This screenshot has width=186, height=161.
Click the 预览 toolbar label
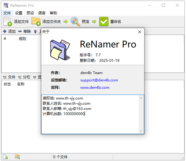click(x=86, y=22)
